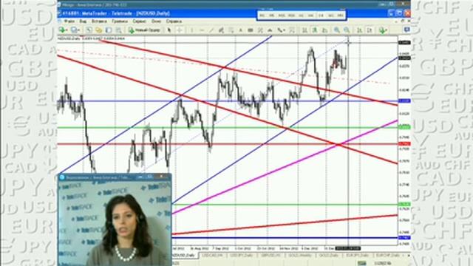Viewport: 473px width, 266px height.
Task: Toggle the Navigator panel icon
Action: [x=109, y=30]
